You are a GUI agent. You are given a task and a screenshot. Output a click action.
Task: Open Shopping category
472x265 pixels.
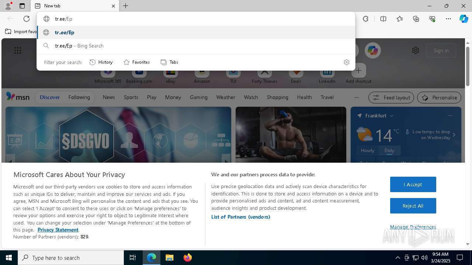click(x=278, y=97)
